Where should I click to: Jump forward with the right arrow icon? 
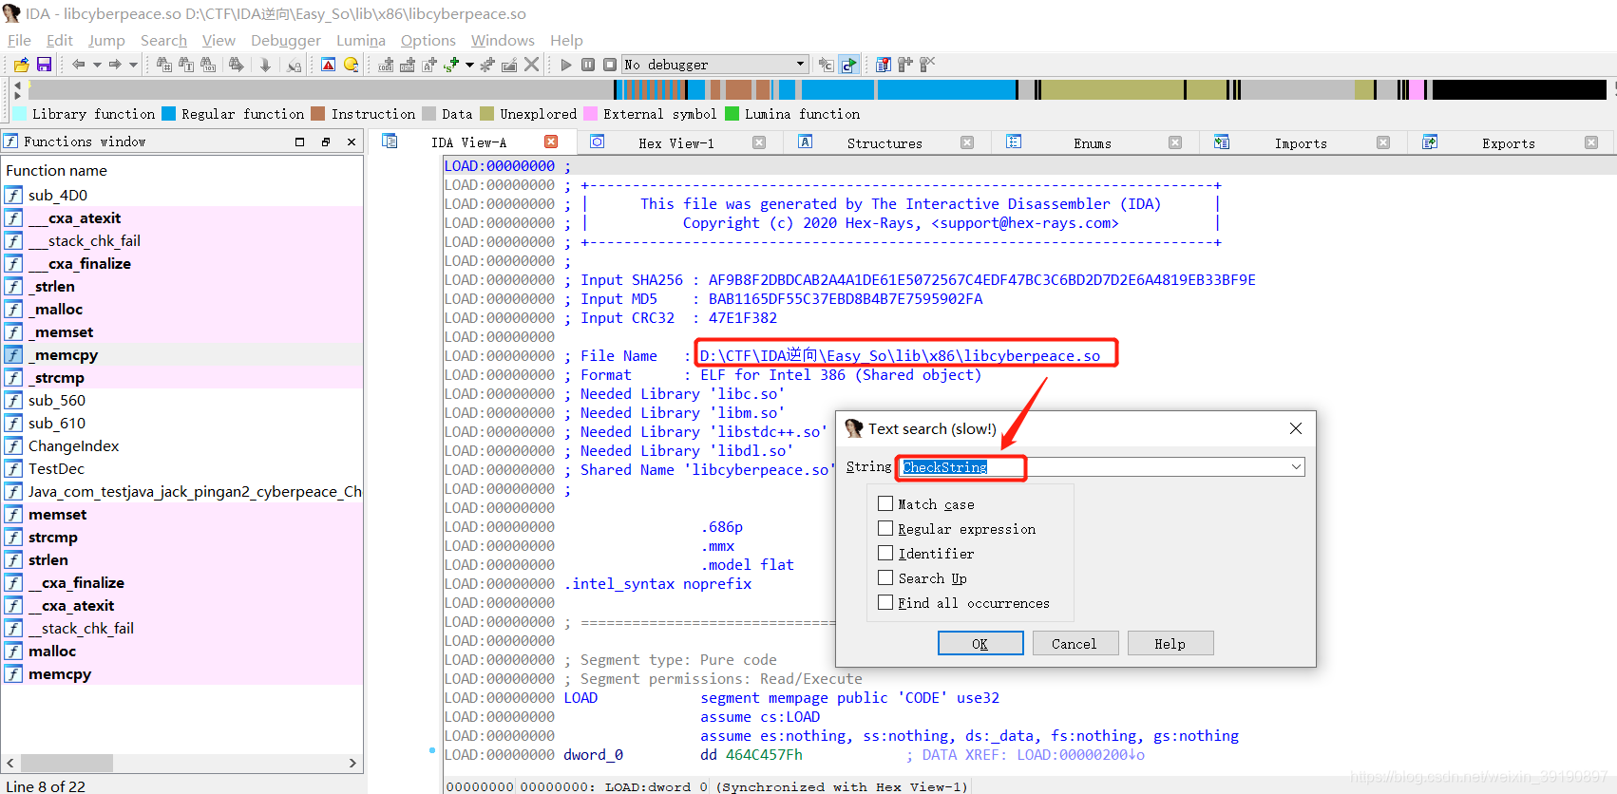pyautogui.click(x=115, y=65)
